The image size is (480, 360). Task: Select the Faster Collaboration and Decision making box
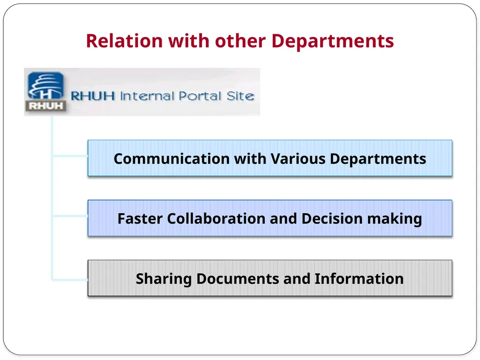pyautogui.click(x=270, y=218)
